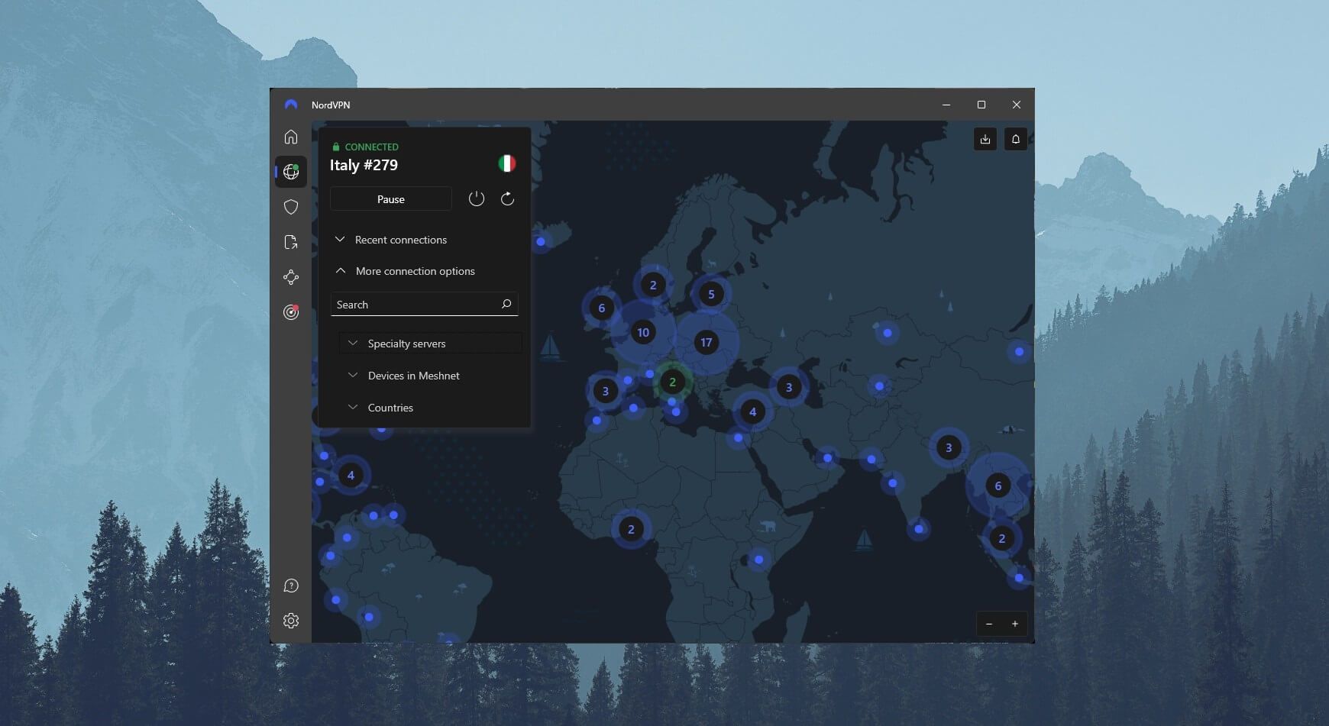
Task: Click the reconnect refresh icon
Action: tap(507, 198)
